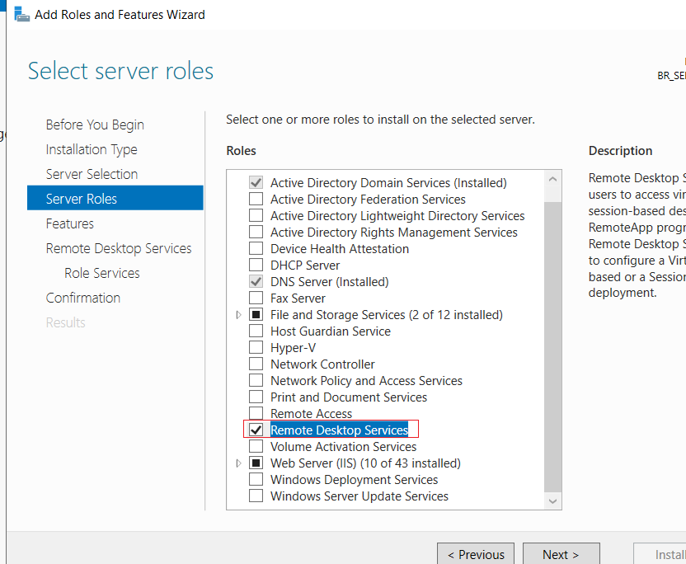Click the scroll up arrow in Roles list
Image resolution: width=686 pixels, height=564 pixels.
[552, 179]
